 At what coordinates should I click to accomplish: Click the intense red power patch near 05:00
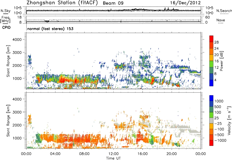(x=62, y=79)
